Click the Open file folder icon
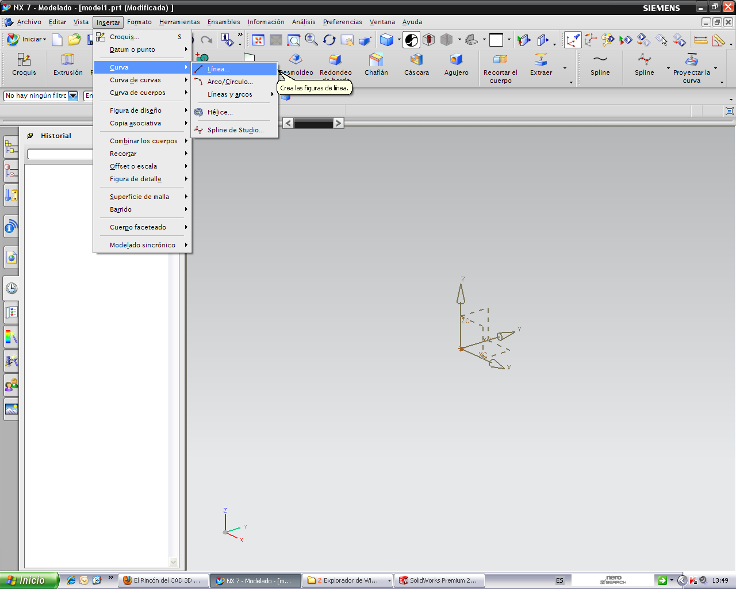This screenshot has height=589, width=736. 74,39
